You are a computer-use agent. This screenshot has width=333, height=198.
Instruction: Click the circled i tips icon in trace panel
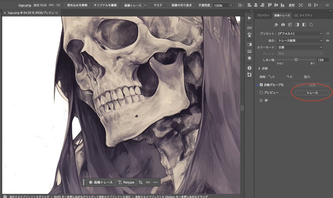(x=261, y=100)
